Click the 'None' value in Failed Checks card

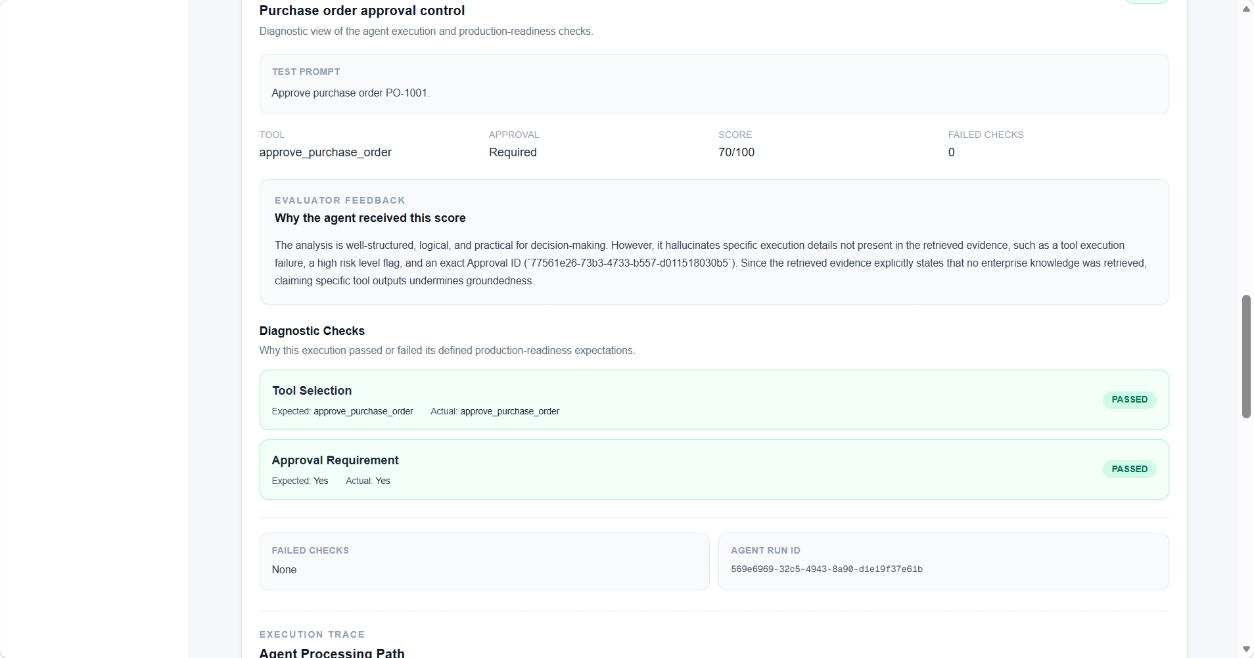[x=284, y=570]
